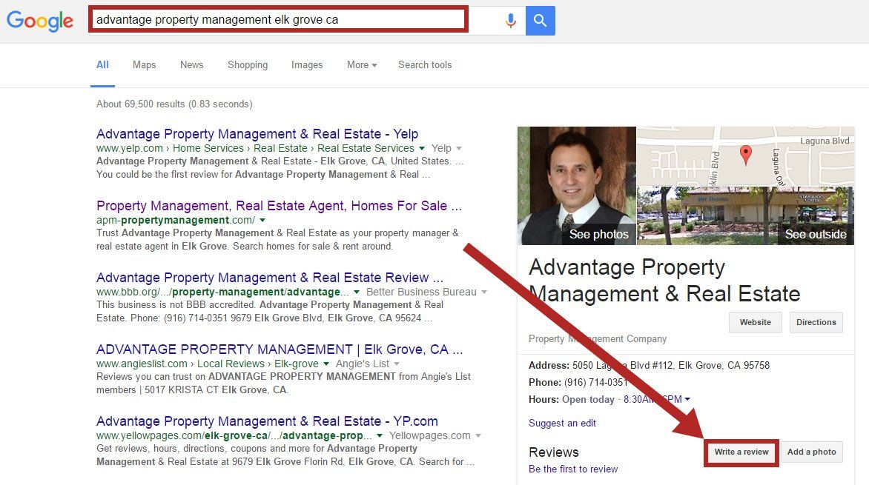The width and height of the screenshot is (869, 485).
Task: Open the map thumbnail with Laguna Blvd
Action: tap(745, 156)
